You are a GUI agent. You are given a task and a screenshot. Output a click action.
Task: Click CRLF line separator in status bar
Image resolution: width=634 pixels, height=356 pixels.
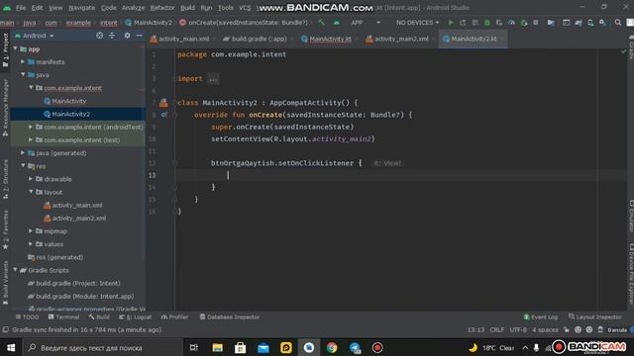[497, 329]
